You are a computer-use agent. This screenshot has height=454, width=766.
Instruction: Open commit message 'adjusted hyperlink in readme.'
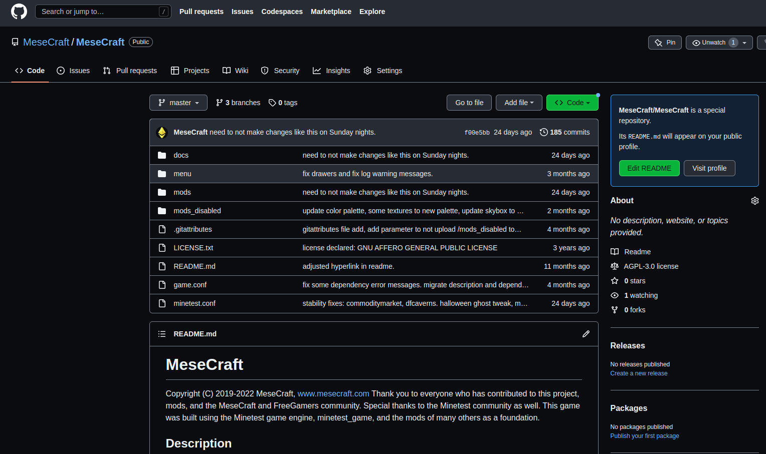click(x=348, y=266)
